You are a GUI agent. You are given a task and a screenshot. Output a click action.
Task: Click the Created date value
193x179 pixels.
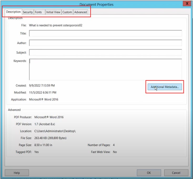coord(42,86)
